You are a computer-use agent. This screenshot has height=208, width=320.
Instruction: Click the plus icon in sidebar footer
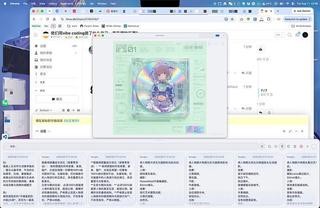[73, 110]
